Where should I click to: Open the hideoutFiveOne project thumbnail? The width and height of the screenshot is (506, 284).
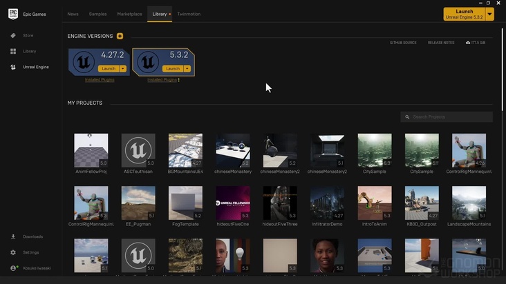tap(233, 203)
